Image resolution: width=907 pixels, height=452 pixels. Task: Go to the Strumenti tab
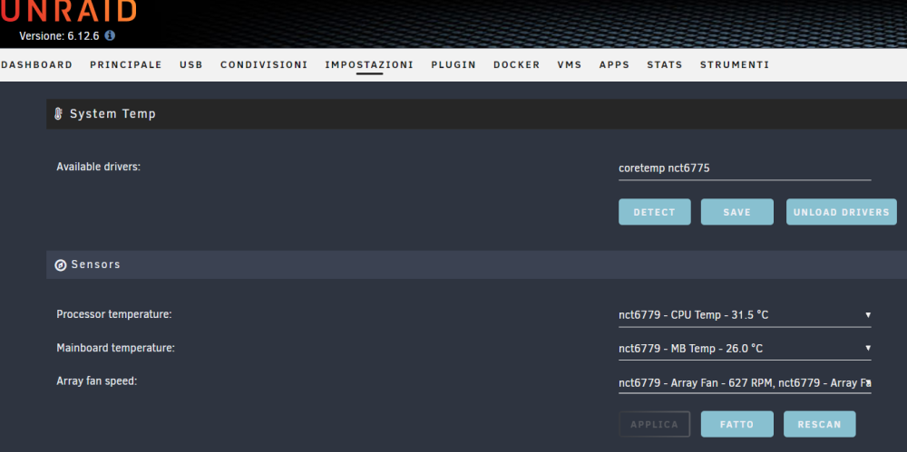[x=735, y=64]
